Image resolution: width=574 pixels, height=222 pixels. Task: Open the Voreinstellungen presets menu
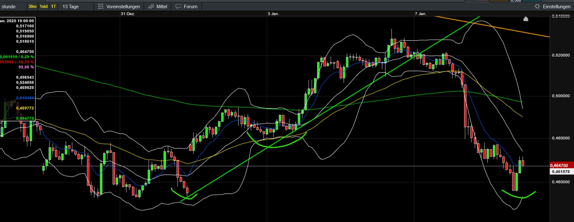click(119, 6)
